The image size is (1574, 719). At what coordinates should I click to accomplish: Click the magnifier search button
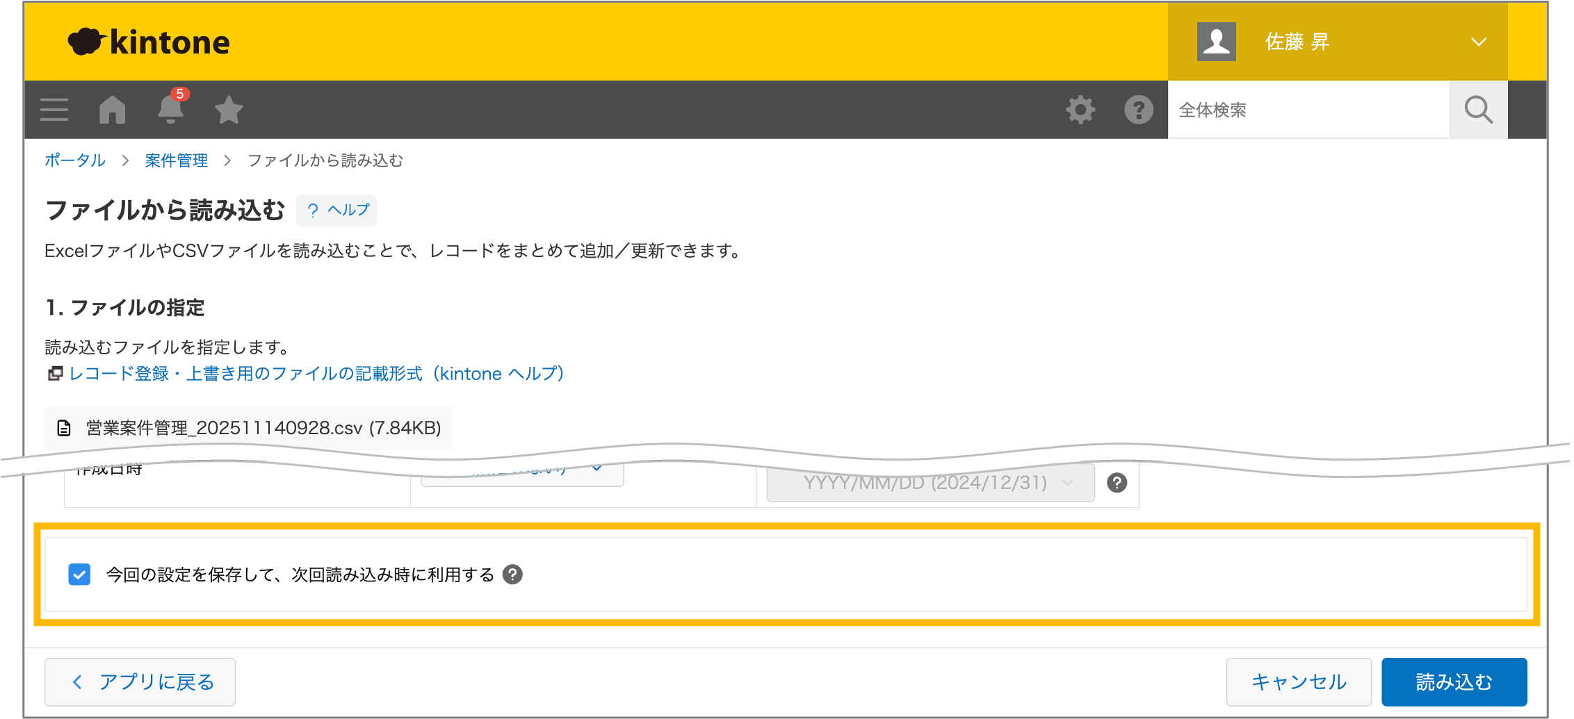(1478, 110)
